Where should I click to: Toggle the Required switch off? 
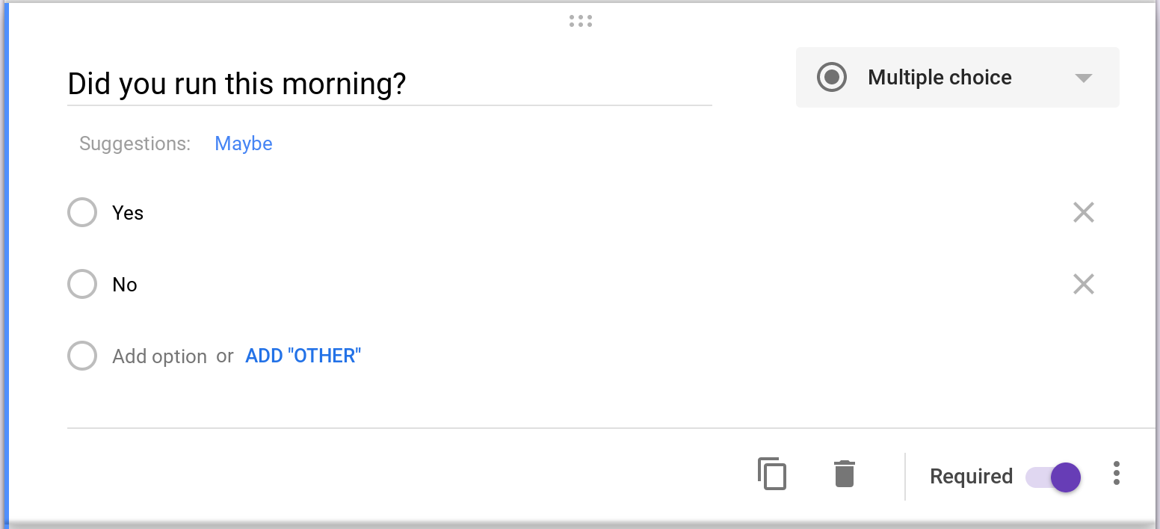click(1053, 477)
